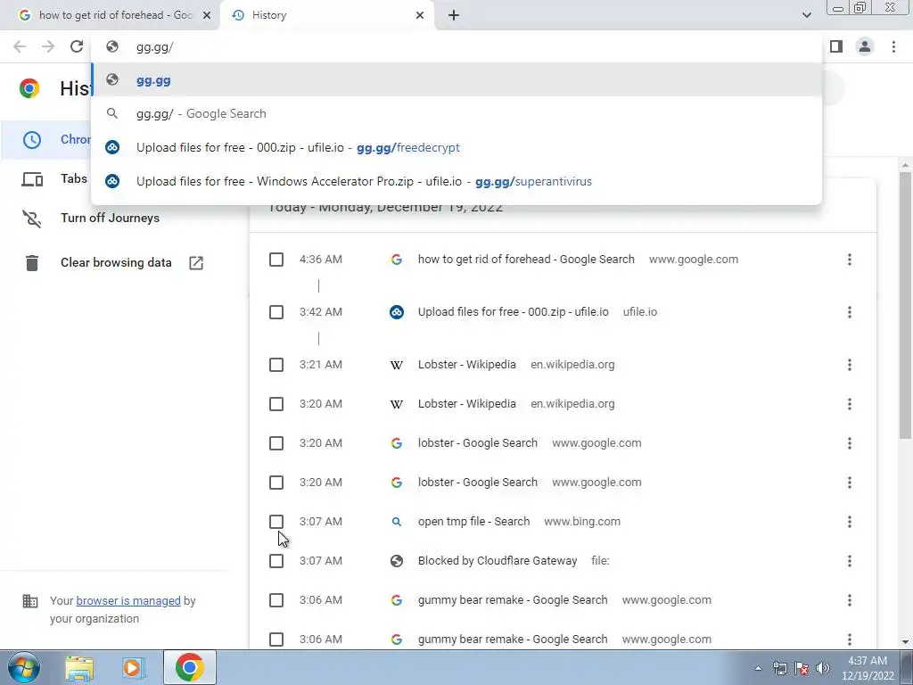Screen dimensions: 913x685
Task: Open more actions for ufile.io entry
Action: pos(850,312)
